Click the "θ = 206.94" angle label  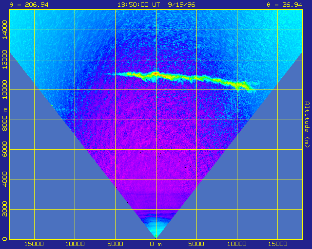pyautogui.click(x=29, y=4)
